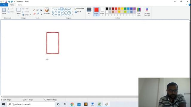
Task: Click the Paste clipboard button
Action: 4,10
